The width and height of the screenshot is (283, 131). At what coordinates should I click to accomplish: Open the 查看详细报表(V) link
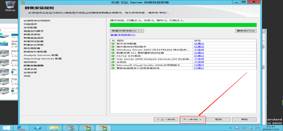point(123,35)
